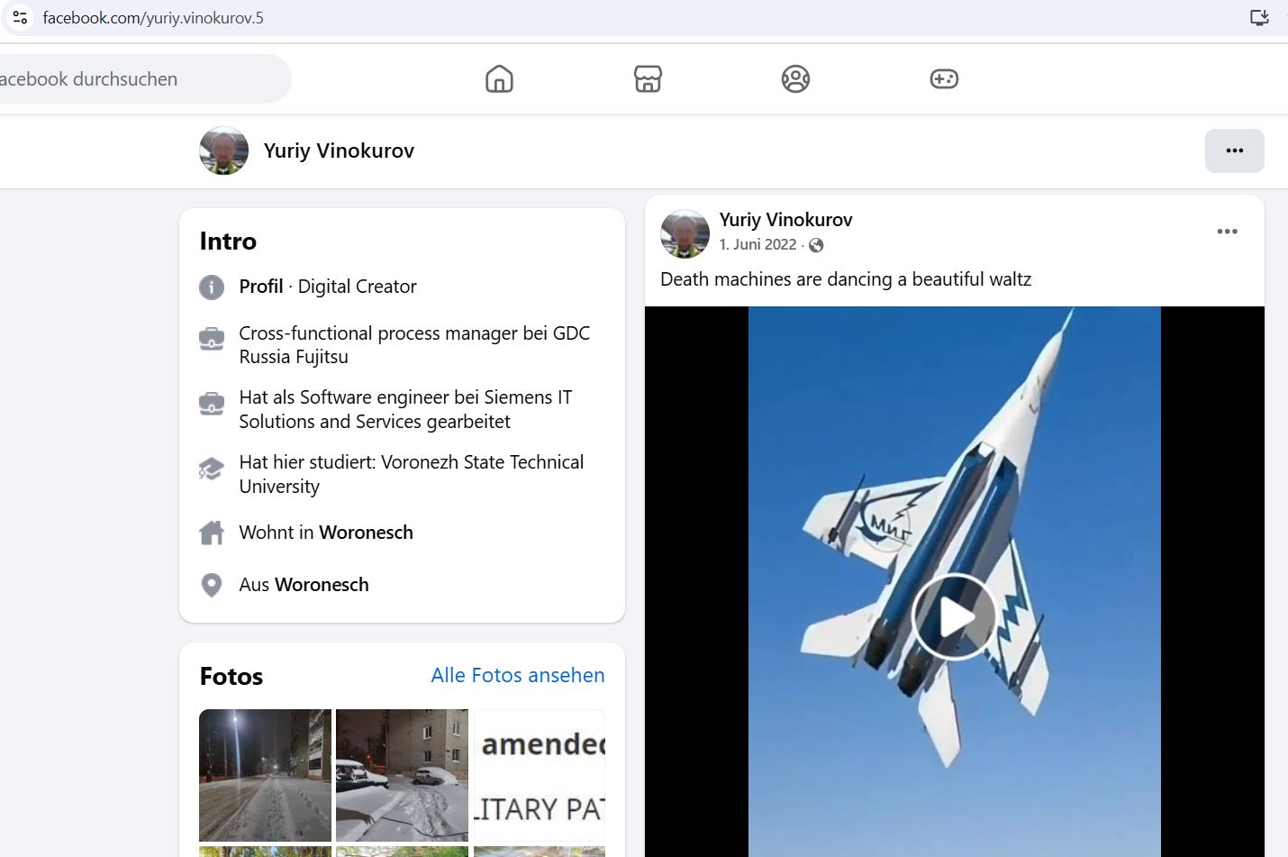This screenshot has height=857, width=1288.
Task: Click the location pin icon beside Aus Woronesch
Action: (212, 585)
